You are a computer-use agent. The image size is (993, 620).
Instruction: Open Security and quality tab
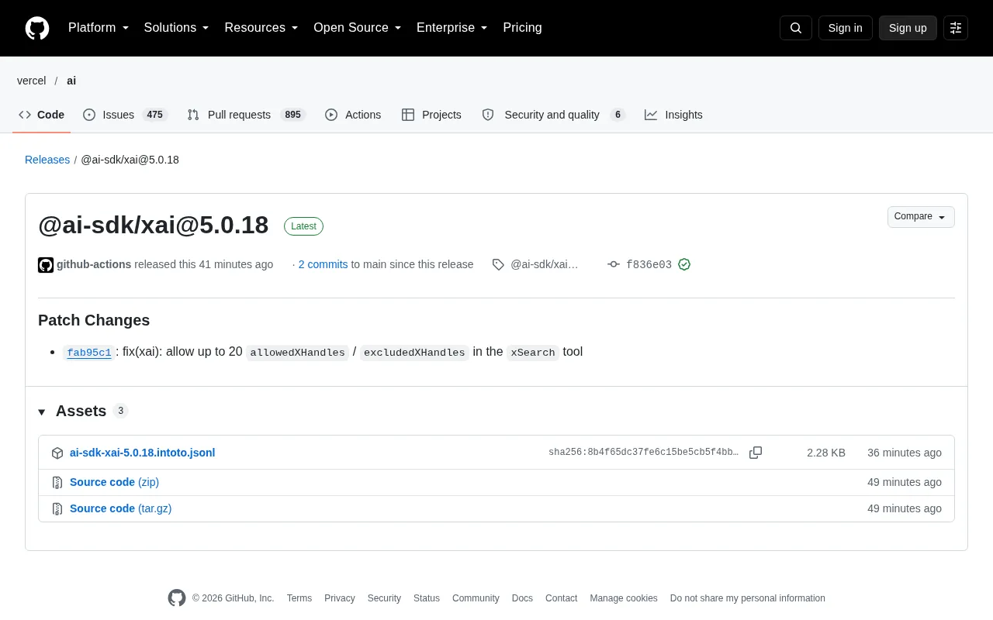pos(553,115)
